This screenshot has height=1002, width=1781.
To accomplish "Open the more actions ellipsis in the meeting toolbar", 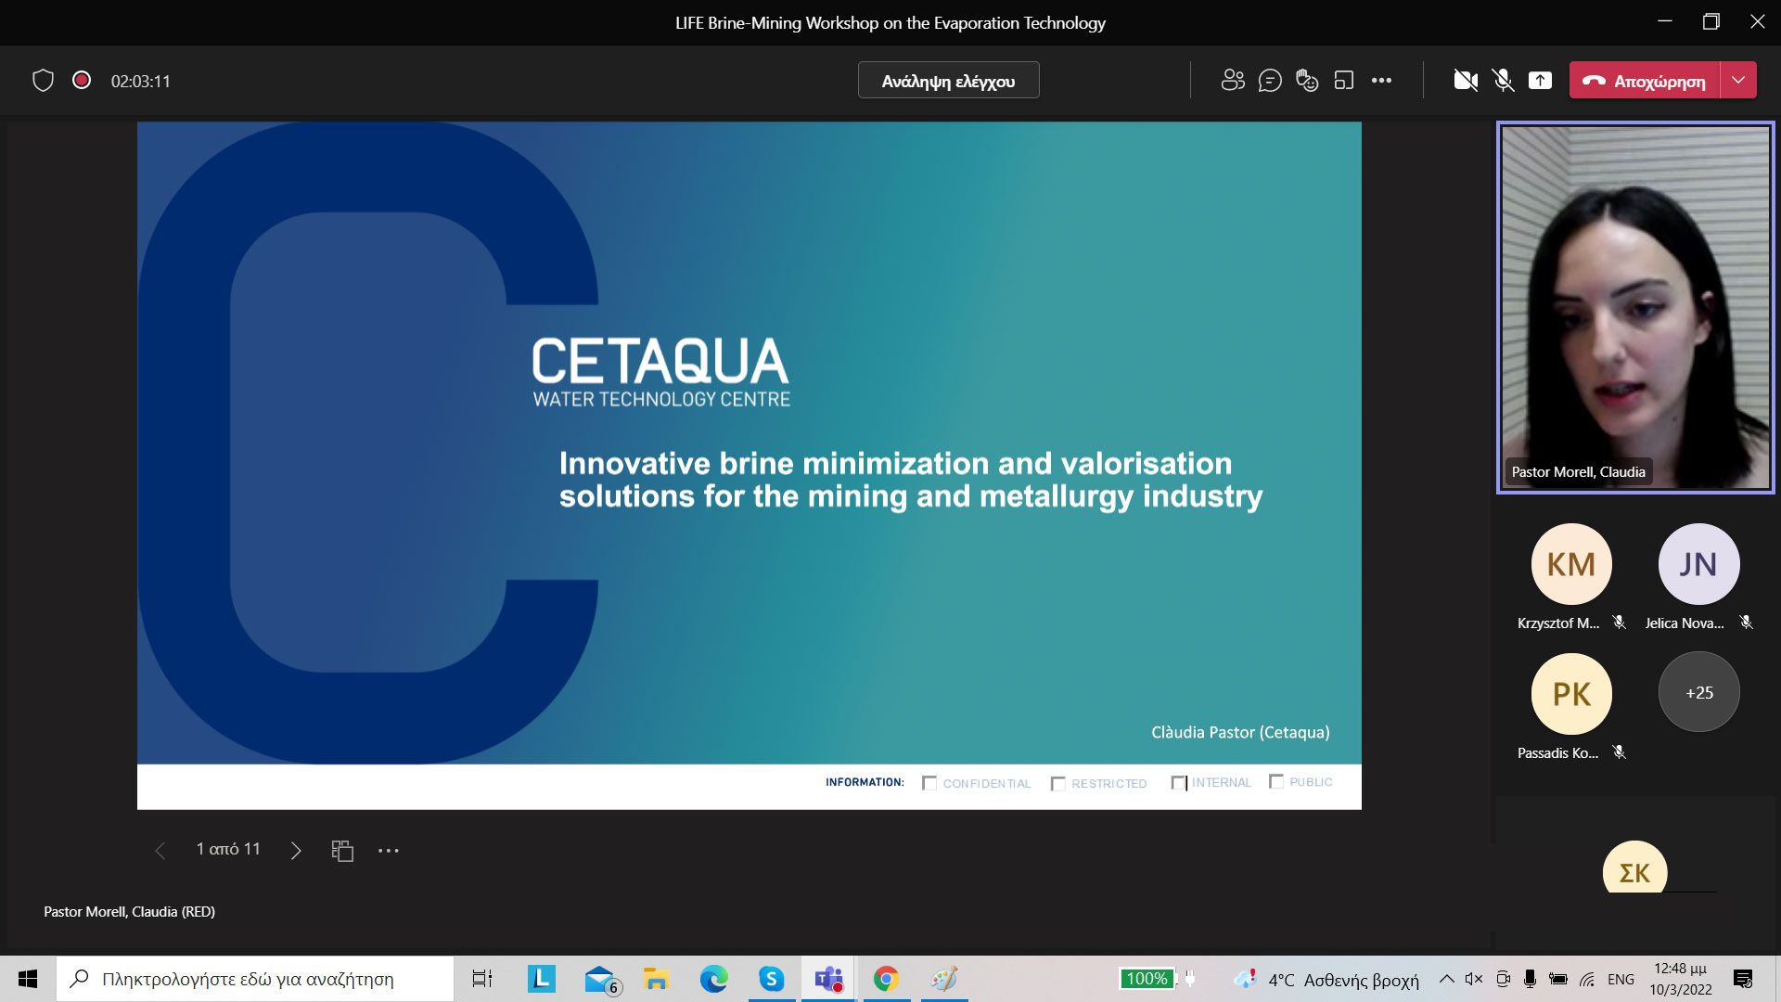I will pyautogui.click(x=1381, y=81).
